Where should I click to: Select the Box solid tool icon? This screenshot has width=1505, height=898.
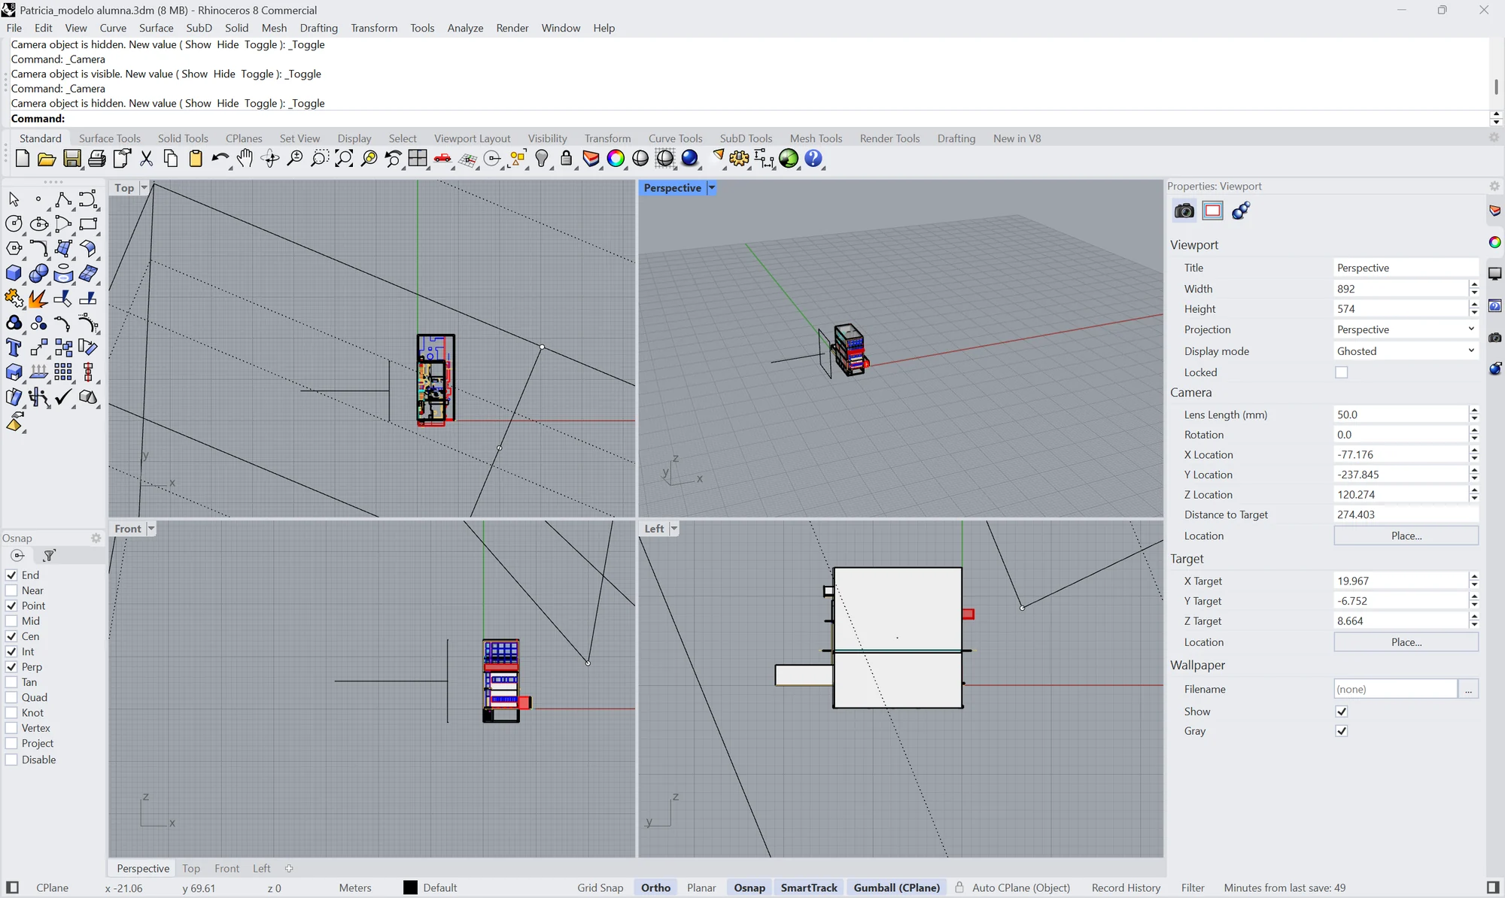pyautogui.click(x=14, y=274)
